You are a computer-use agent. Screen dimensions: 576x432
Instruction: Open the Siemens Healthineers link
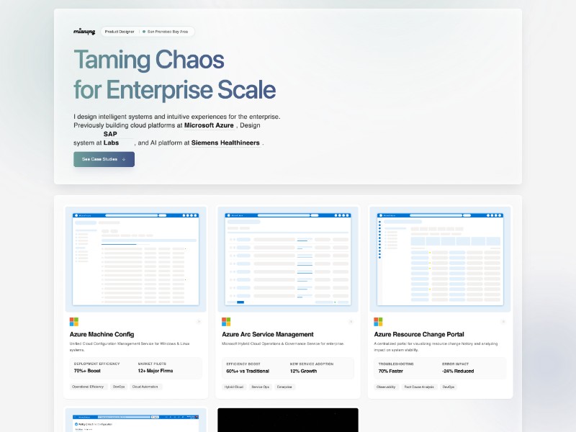tap(225, 143)
